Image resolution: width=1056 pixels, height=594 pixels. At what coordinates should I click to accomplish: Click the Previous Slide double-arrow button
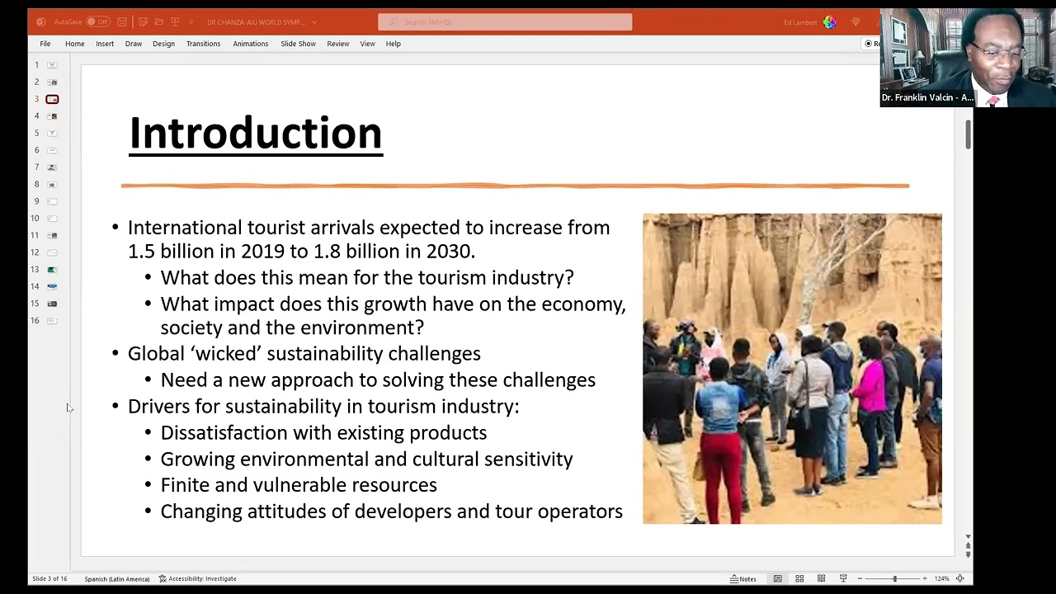click(968, 546)
